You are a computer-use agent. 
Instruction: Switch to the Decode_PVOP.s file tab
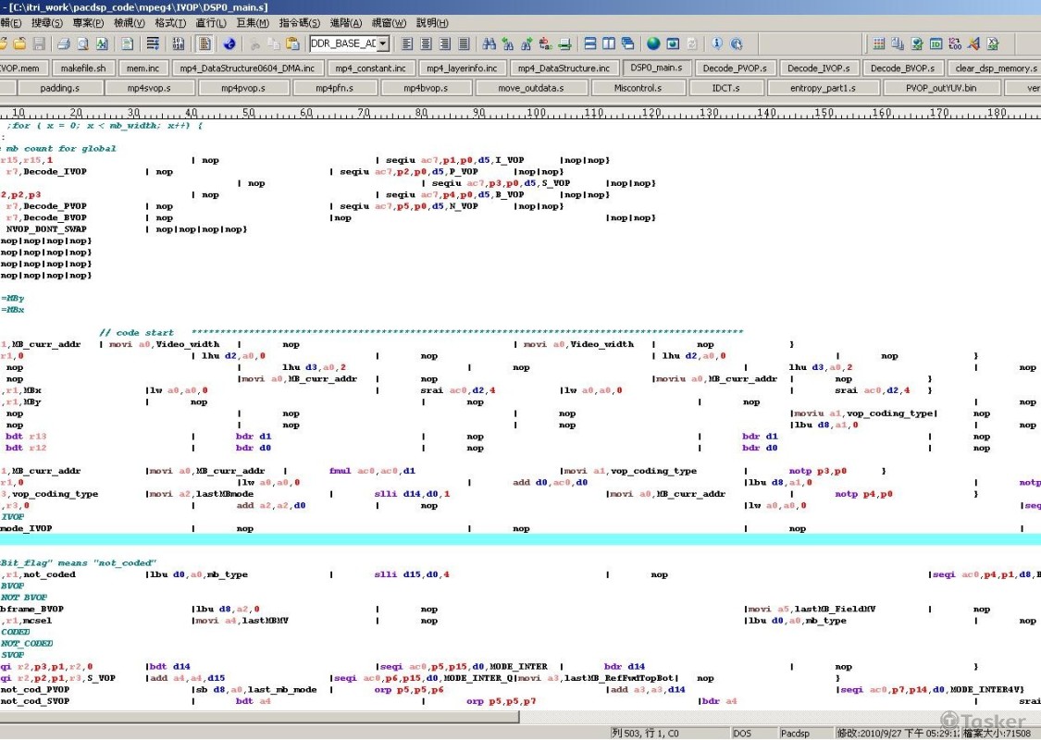(x=734, y=68)
